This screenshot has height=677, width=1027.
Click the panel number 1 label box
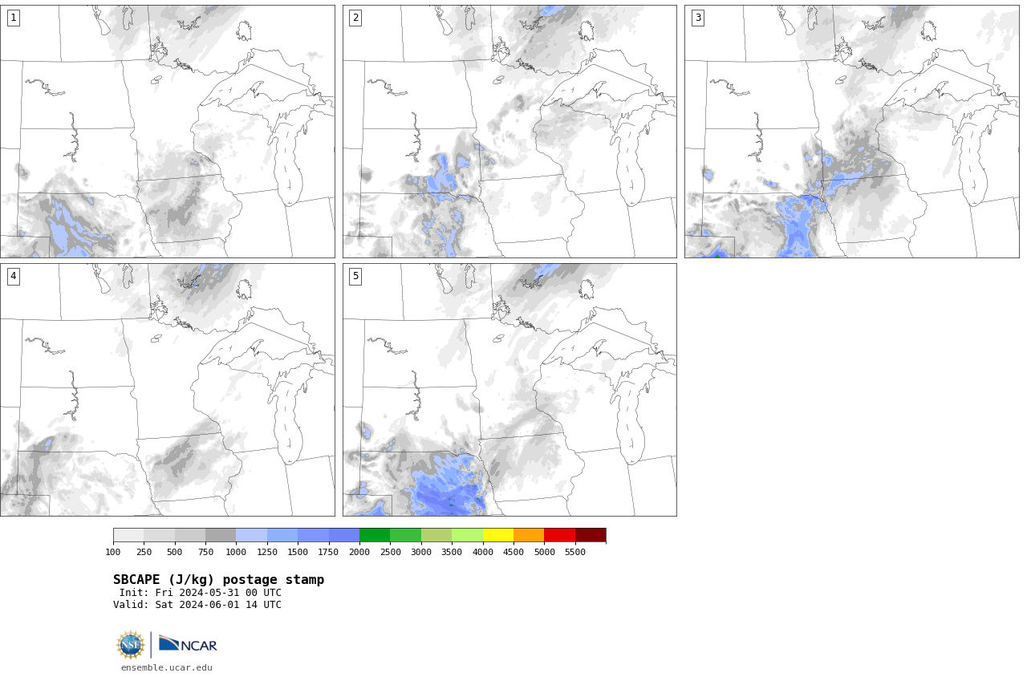tap(13, 18)
